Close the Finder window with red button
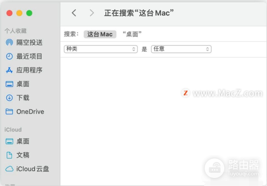Image resolution: width=267 pixels, height=186 pixels. [x=9, y=13]
